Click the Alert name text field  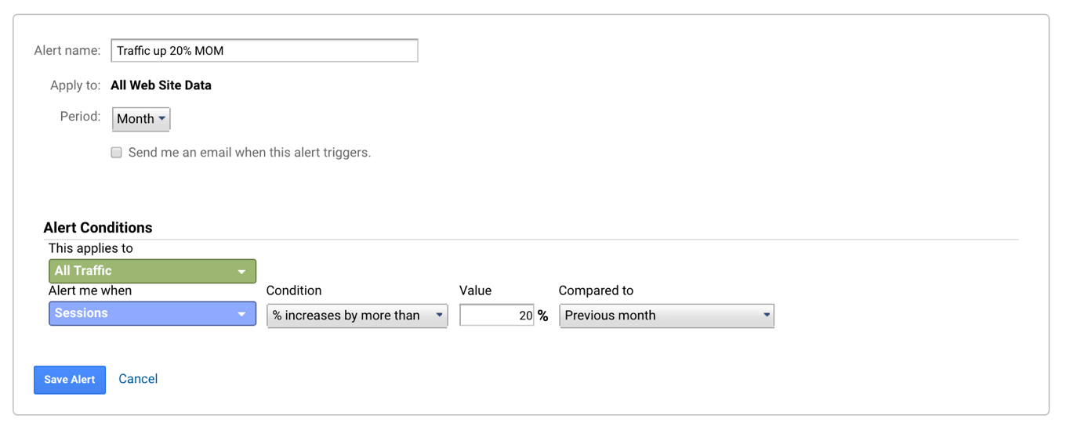[264, 51]
